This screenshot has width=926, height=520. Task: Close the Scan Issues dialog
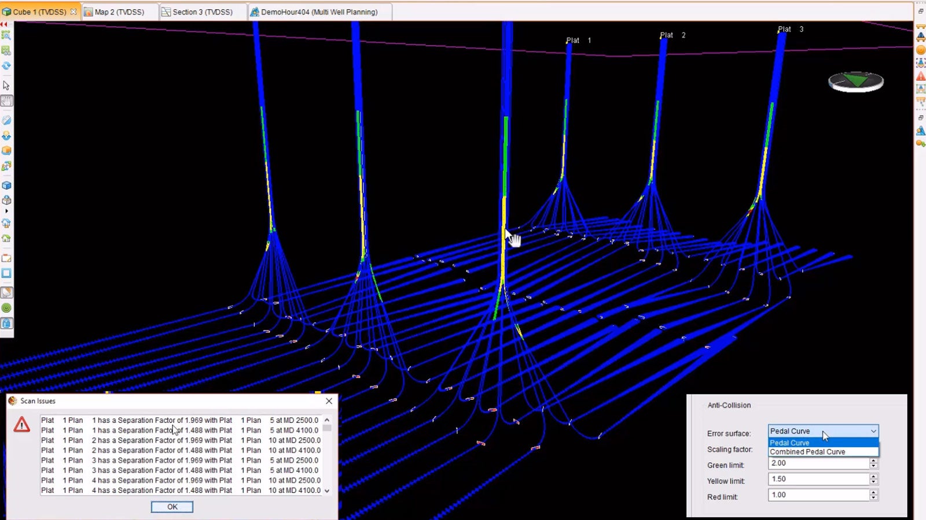click(329, 401)
